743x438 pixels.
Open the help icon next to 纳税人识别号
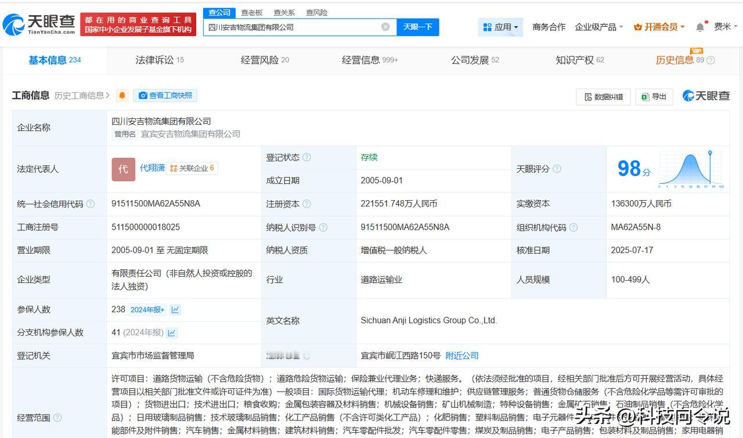(x=323, y=227)
